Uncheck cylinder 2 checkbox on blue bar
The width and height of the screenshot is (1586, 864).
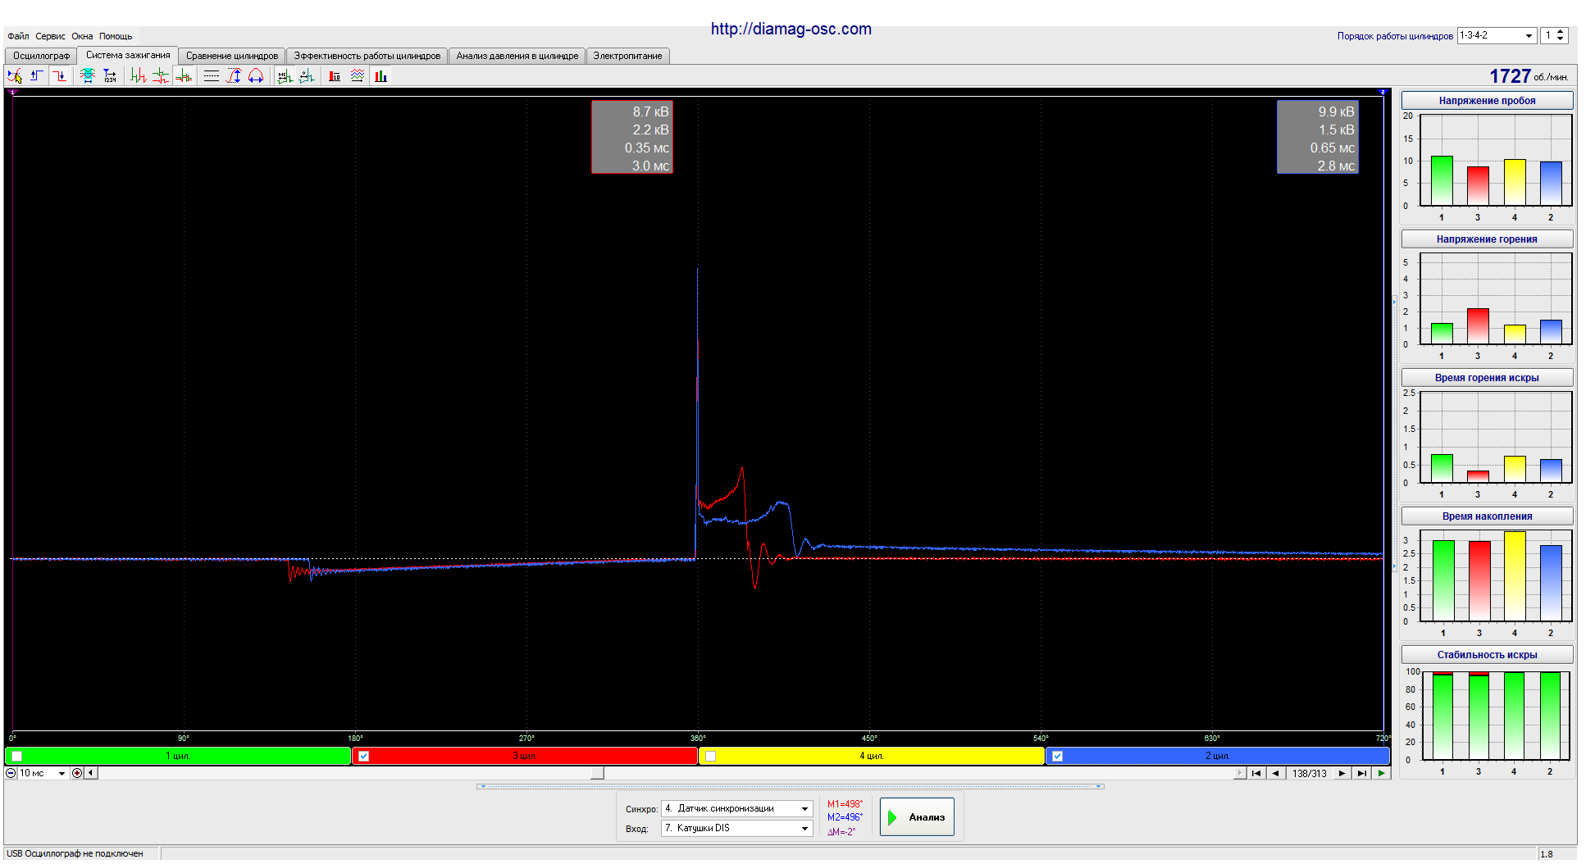[x=1058, y=756]
